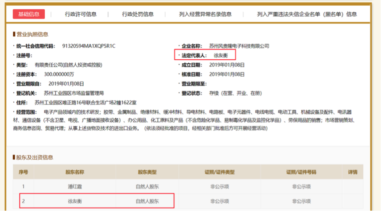Viewport: 381px width, 211px height.
Task: Click 证照/证件类型 非公示项 in 徐友衡 row
Action: pyautogui.click(x=220, y=201)
